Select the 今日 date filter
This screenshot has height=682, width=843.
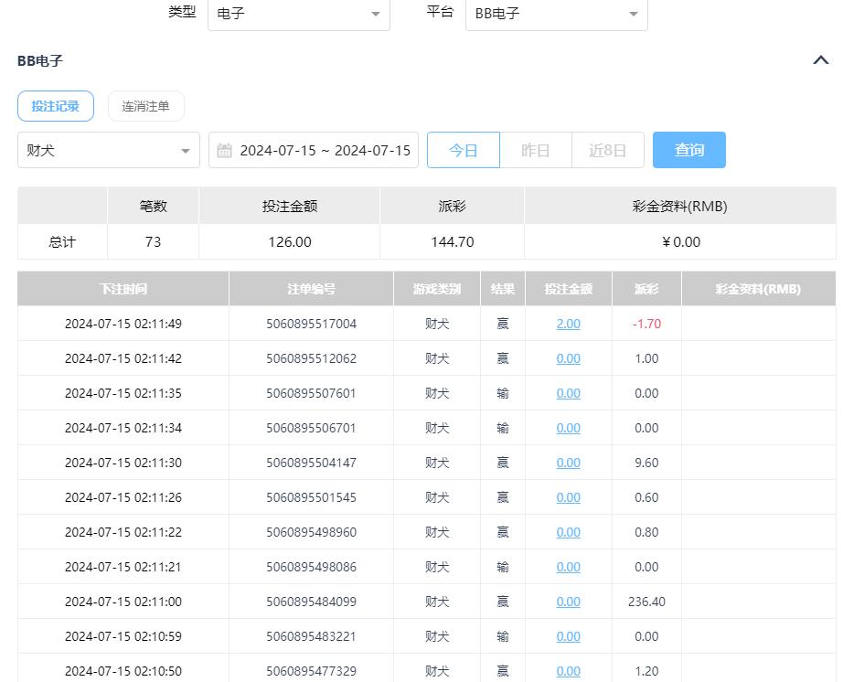click(x=463, y=151)
